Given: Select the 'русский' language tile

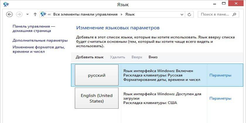Looking at the screenshot, I should pos(97,75).
